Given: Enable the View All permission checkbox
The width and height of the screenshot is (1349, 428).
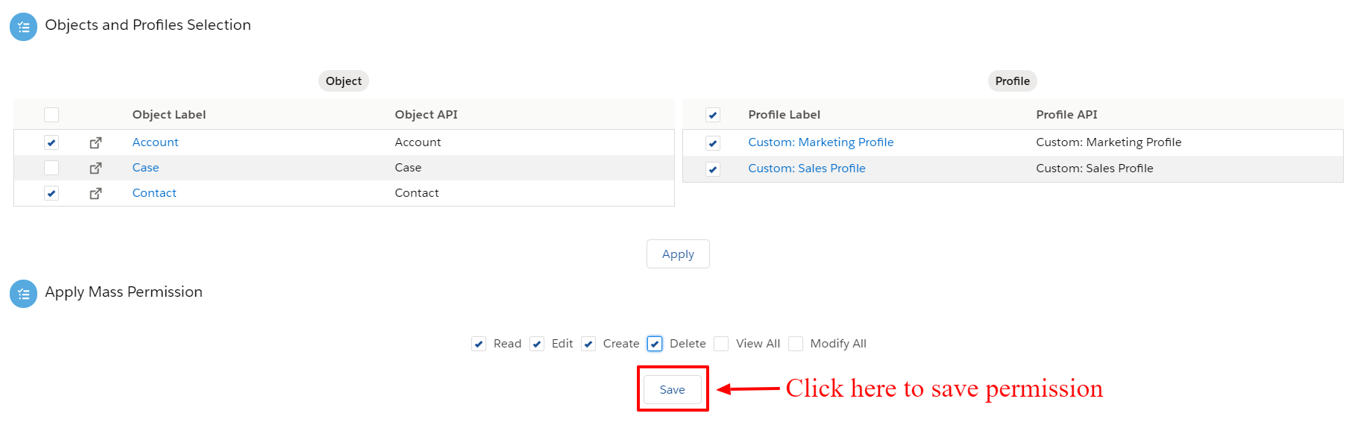Looking at the screenshot, I should pyautogui.click(x=721, y=344).
